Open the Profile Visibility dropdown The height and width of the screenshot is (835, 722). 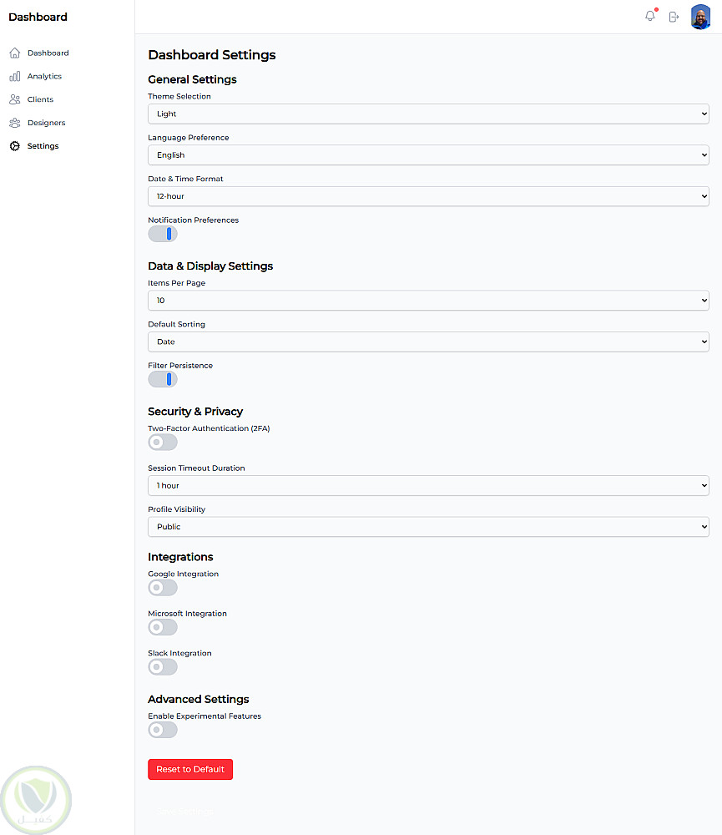428,527
